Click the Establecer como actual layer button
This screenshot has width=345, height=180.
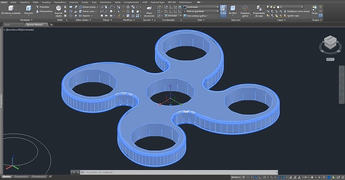pos(296,11)
